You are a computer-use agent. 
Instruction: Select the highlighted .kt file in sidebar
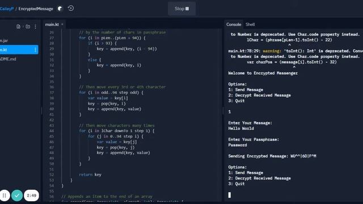pos(19,49)
